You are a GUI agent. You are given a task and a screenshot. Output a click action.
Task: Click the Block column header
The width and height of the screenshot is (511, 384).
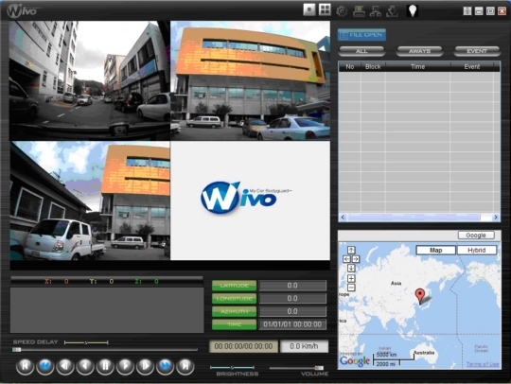[x=373, y=67]
